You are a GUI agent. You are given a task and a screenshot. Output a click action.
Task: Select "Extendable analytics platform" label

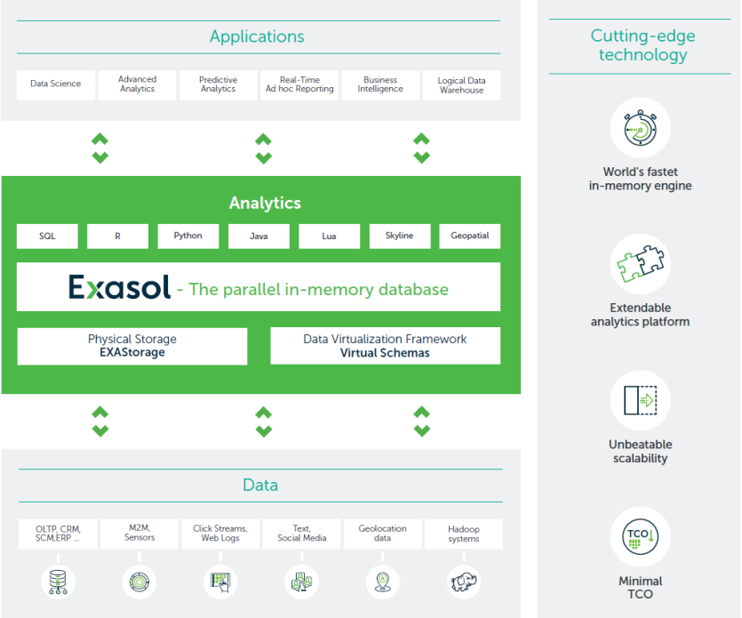point(641,315)
